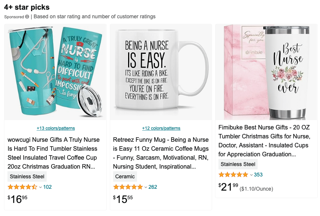Open the 262 customer ratings link

153,187
